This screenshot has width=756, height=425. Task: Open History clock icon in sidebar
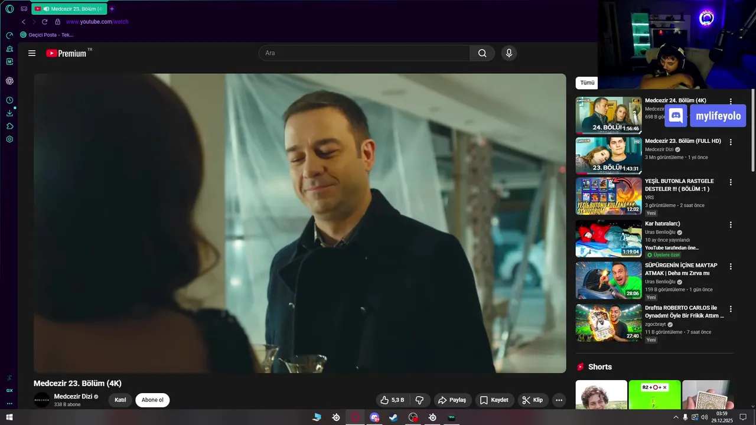pyautogui.click(x=9, y=100)
